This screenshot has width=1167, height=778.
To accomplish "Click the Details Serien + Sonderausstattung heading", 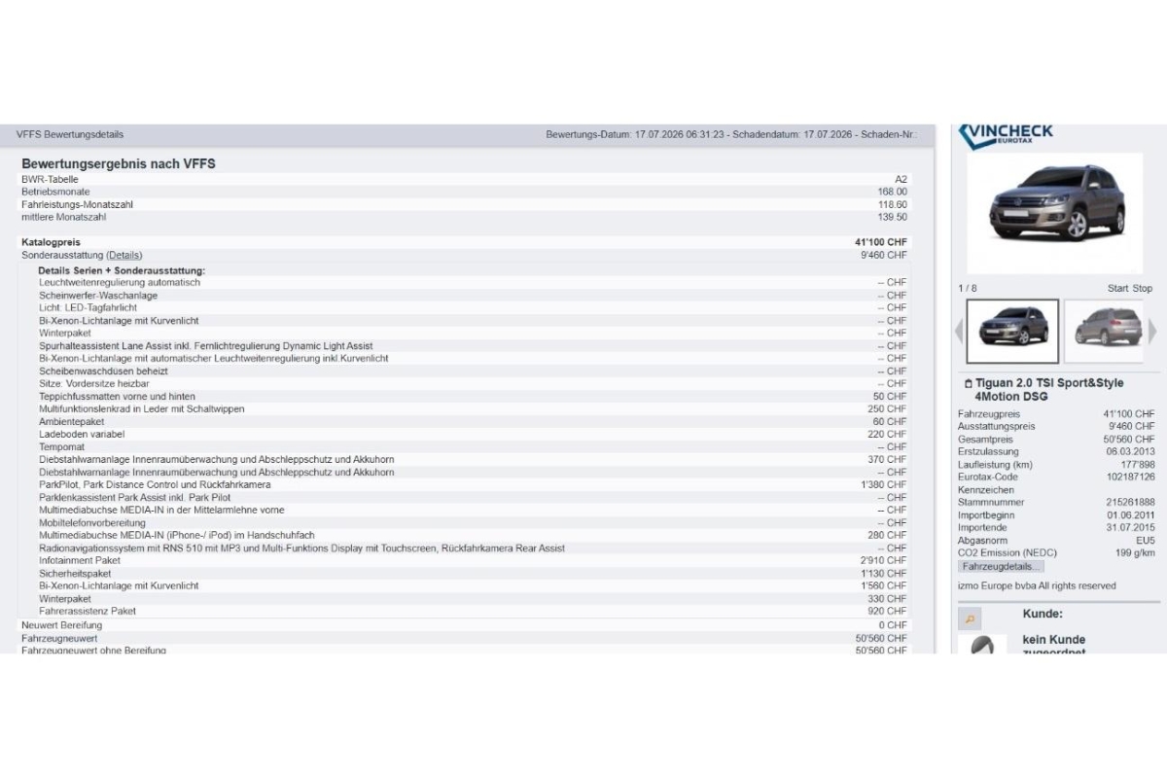I will [x=122, y=269].
